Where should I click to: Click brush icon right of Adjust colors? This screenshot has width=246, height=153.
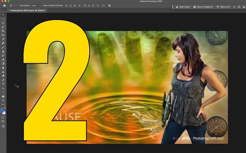click(234, 7)
